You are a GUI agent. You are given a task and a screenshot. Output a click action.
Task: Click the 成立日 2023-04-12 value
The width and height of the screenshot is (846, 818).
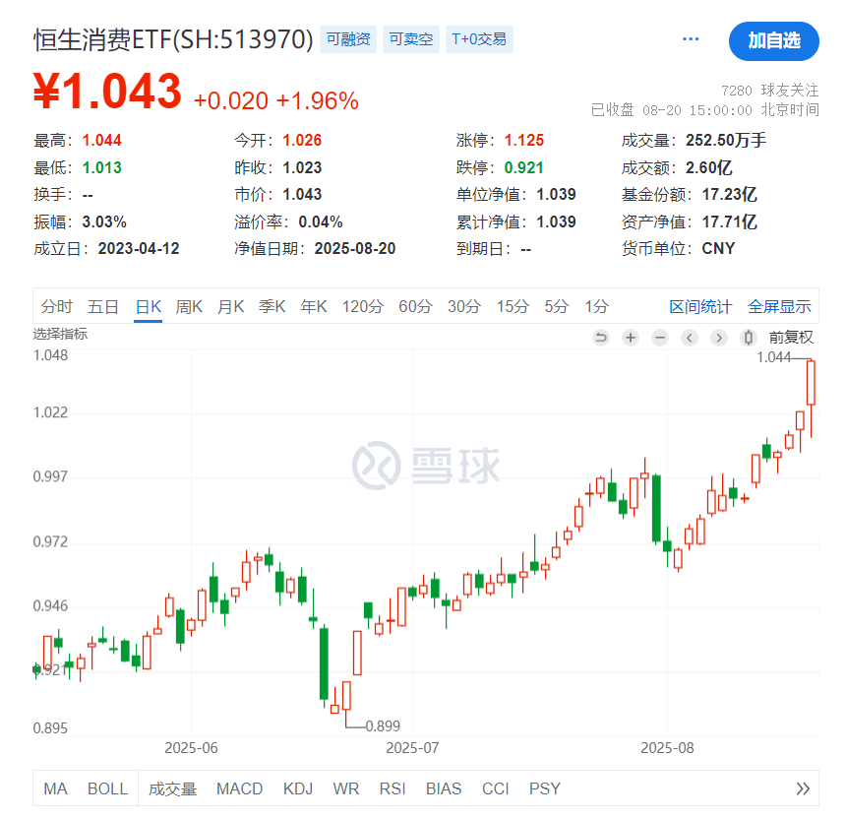[x=138, y=248]
